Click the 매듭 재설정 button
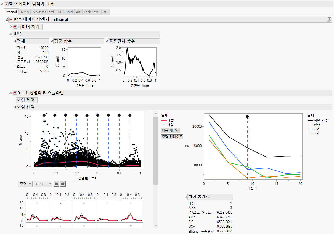This screenshot has width=334, height=234. tap(170, 130)
